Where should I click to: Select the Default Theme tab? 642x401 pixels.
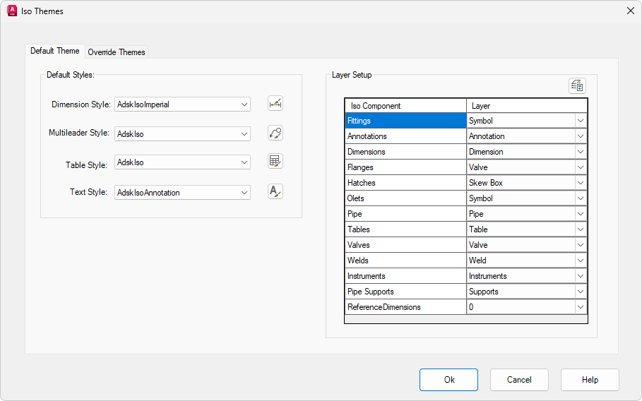[55, 52]
